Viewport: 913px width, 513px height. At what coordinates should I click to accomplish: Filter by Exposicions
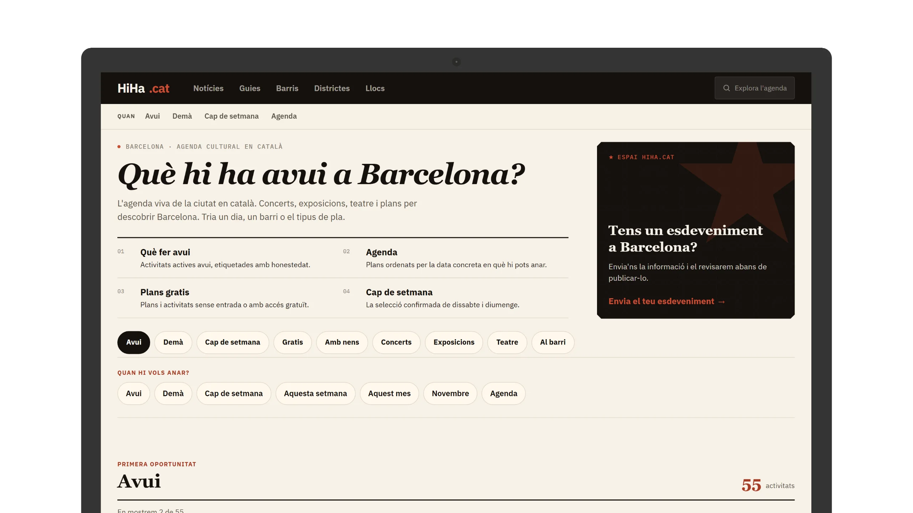coord(454,342)
